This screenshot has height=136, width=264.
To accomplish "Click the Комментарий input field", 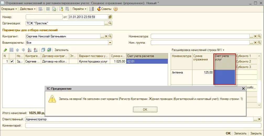I will (x=143, y=126).
